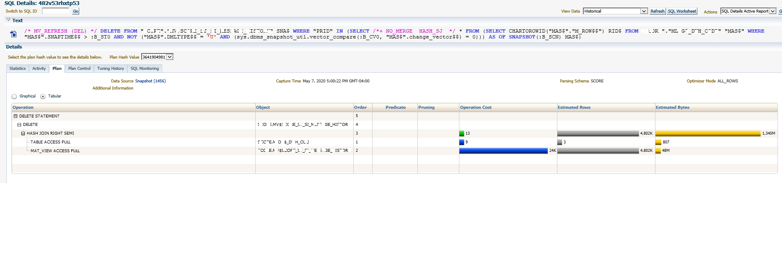Collapse the DELETE STATEMENT tree node

(x=16, y=116)
